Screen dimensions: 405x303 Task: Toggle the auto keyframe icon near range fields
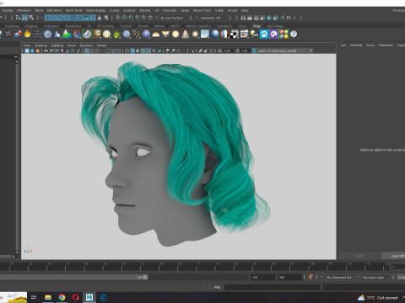310,277
